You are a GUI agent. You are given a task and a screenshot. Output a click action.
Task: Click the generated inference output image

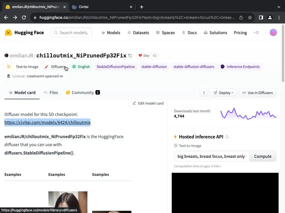tap(225, 193)
